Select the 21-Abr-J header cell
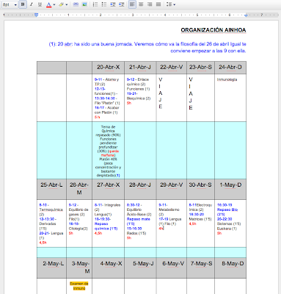The width and height of the screenshot is (281, 294). point(140,68)
